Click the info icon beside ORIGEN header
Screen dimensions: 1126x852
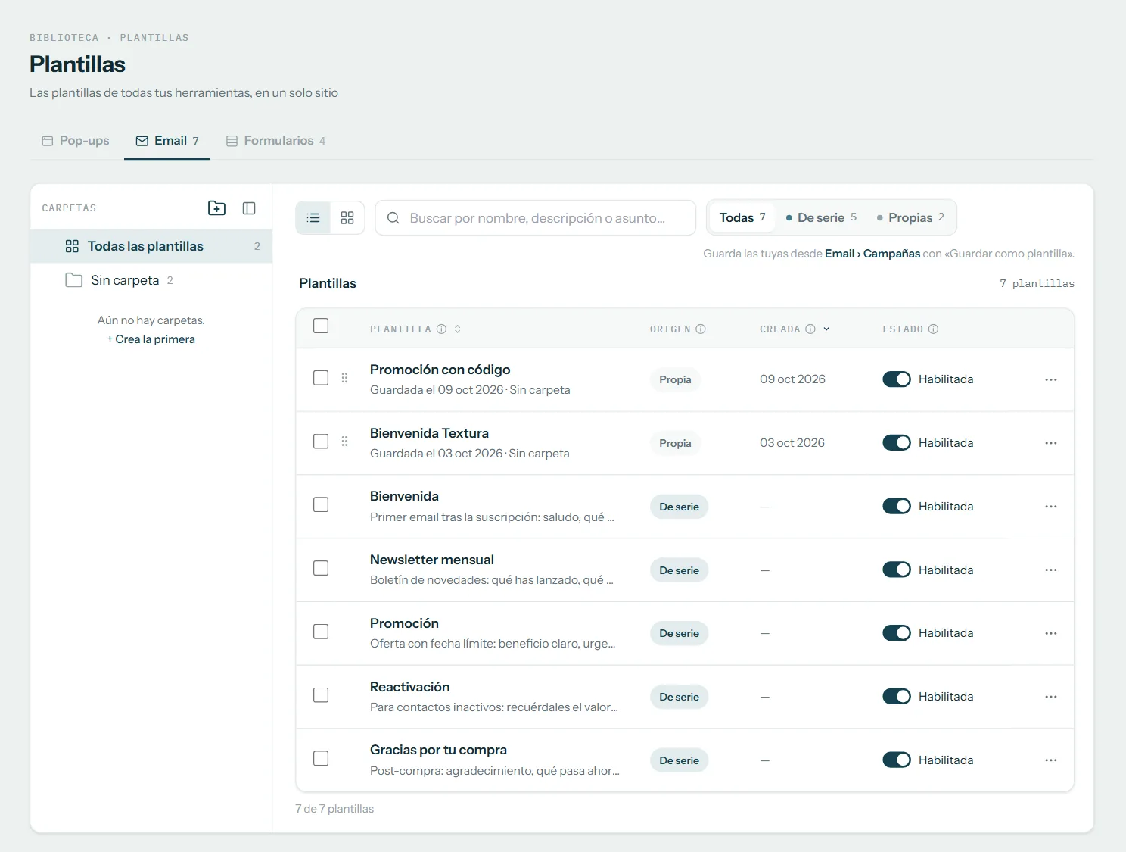click(701, 329)
